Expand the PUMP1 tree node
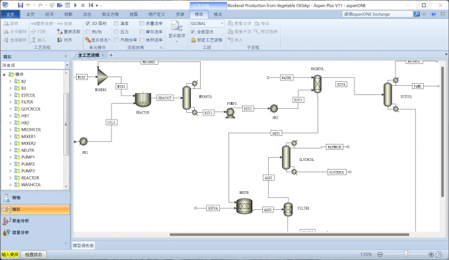449x260 pixels. 11,157
